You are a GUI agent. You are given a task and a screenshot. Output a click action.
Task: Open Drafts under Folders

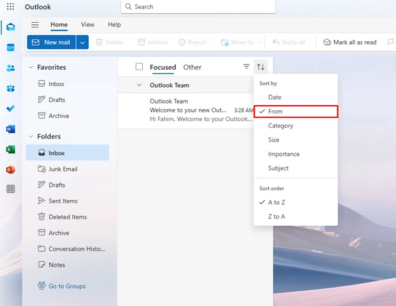pos(67,185)
